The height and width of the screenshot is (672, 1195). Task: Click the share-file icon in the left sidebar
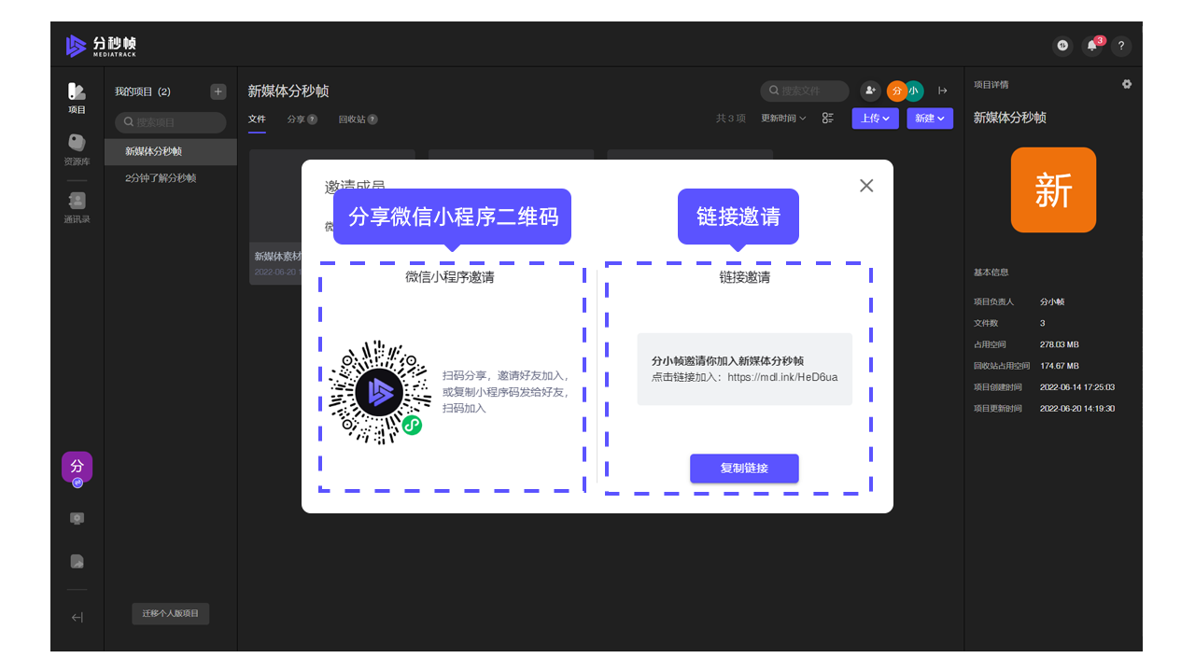click(77, 561)
